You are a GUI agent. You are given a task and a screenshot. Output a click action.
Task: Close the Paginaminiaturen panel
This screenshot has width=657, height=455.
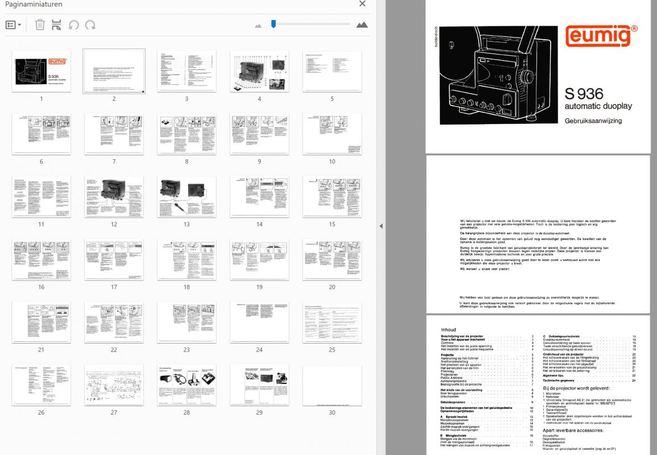click(x=362, y=4)
